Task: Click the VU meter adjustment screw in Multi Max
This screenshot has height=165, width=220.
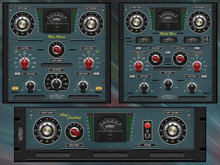Action: 168,26
